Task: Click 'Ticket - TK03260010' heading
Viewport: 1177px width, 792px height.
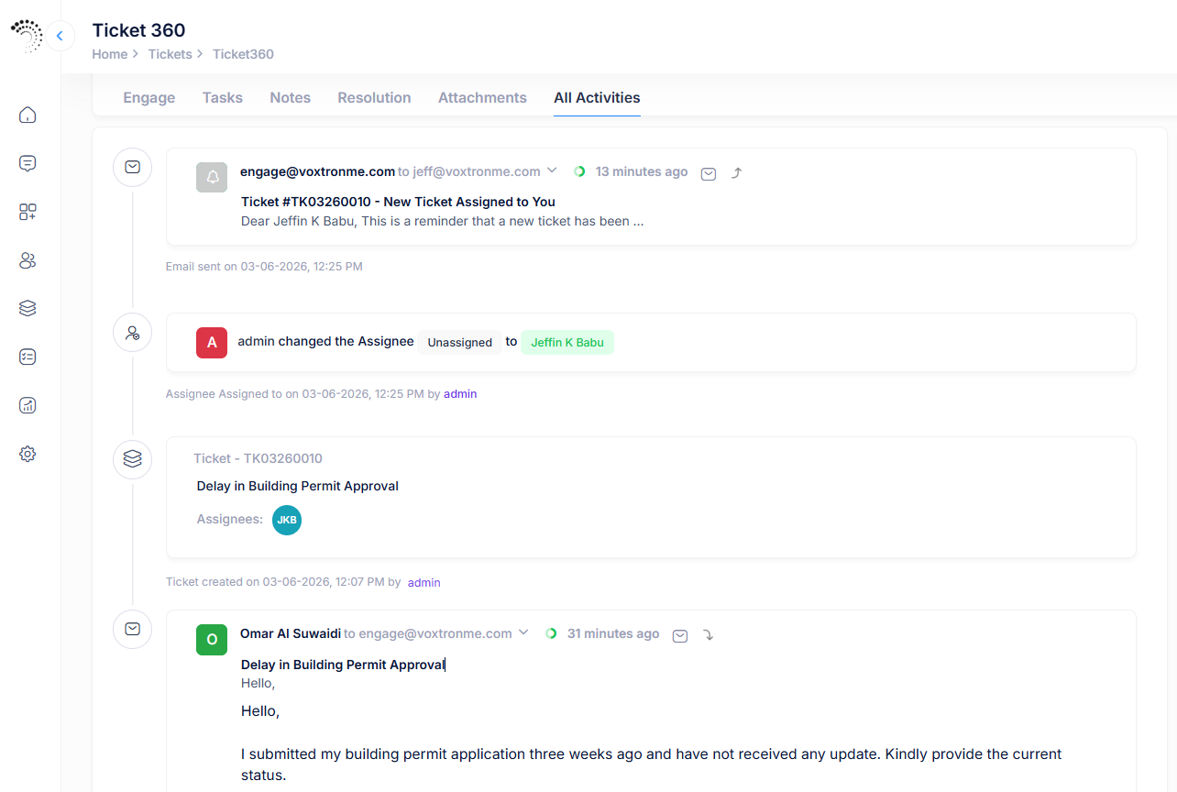Action: [x=258, y=458]
